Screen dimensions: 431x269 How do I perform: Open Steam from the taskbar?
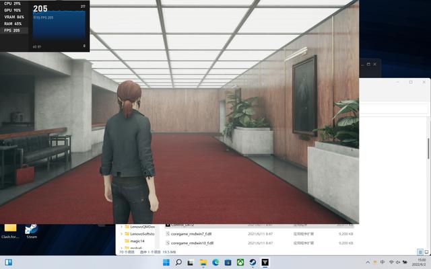[x=253, y=262]
